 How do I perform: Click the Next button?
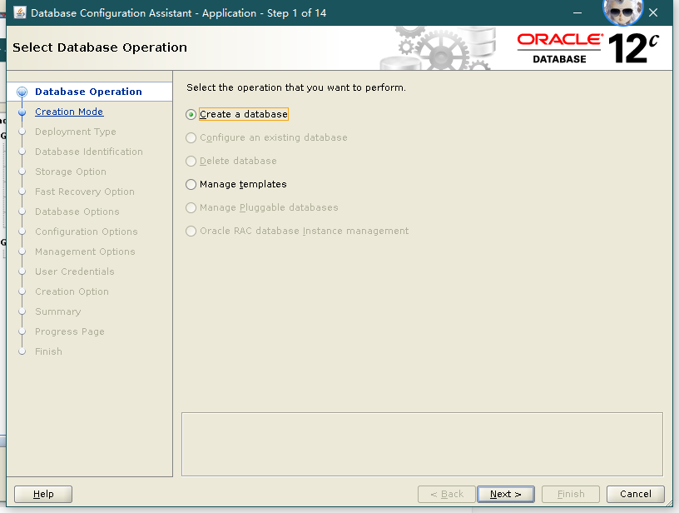[x=505, y=494]
